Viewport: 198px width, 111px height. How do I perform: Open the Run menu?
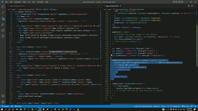[x=34, y=2]
